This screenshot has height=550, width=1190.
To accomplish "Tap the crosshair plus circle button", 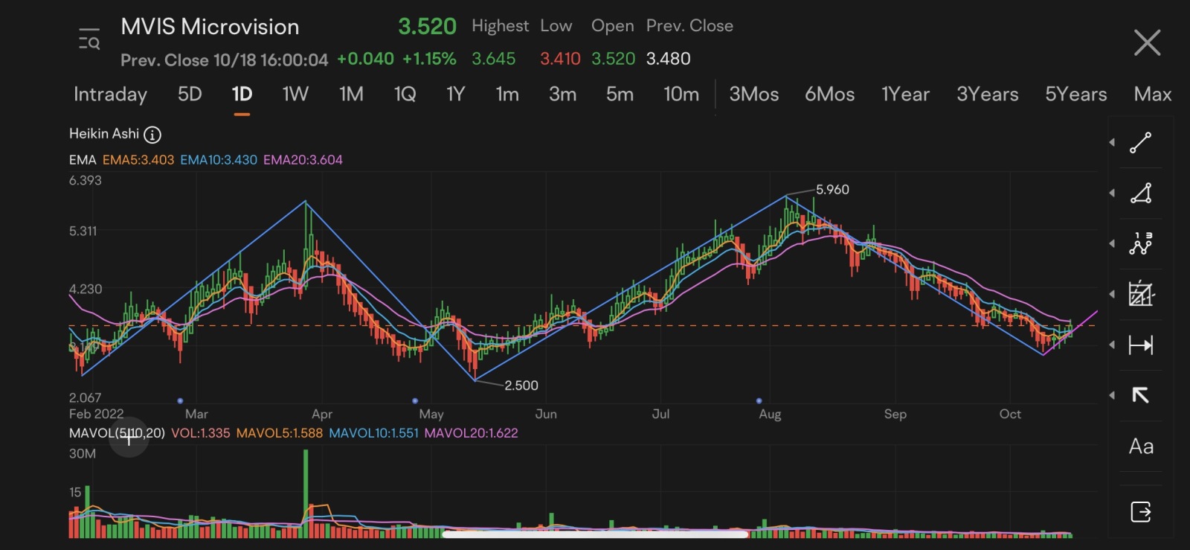I will click(x=129, y=438).
